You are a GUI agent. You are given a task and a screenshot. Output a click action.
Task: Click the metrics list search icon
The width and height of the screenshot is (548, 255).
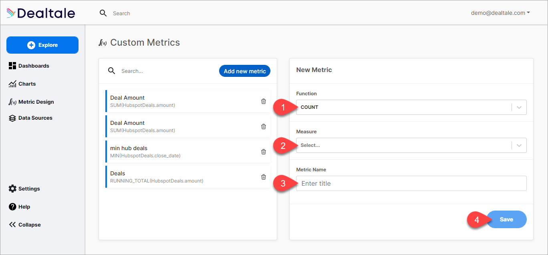pyautogui.click(x=112, y=71)
